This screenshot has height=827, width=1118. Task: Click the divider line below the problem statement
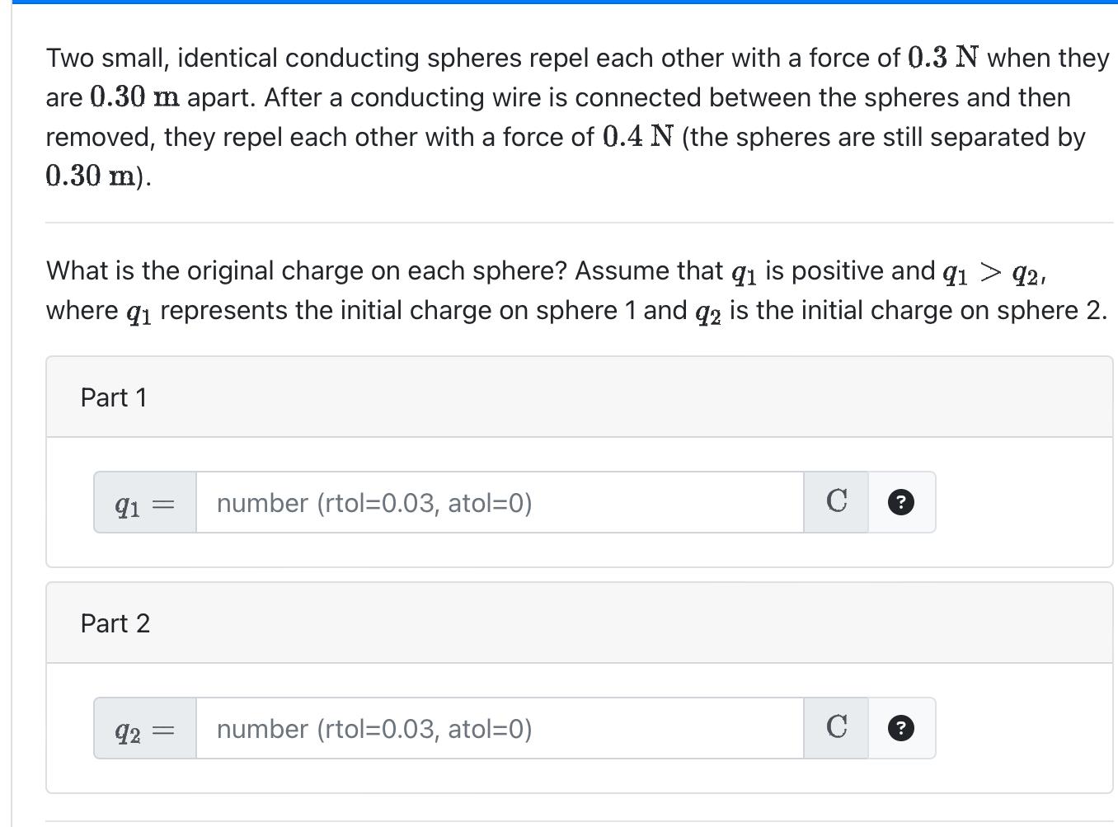pyautogui.click(x=577, y=221)
